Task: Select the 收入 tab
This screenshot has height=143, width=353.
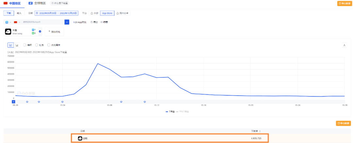Action: [19, 13]
